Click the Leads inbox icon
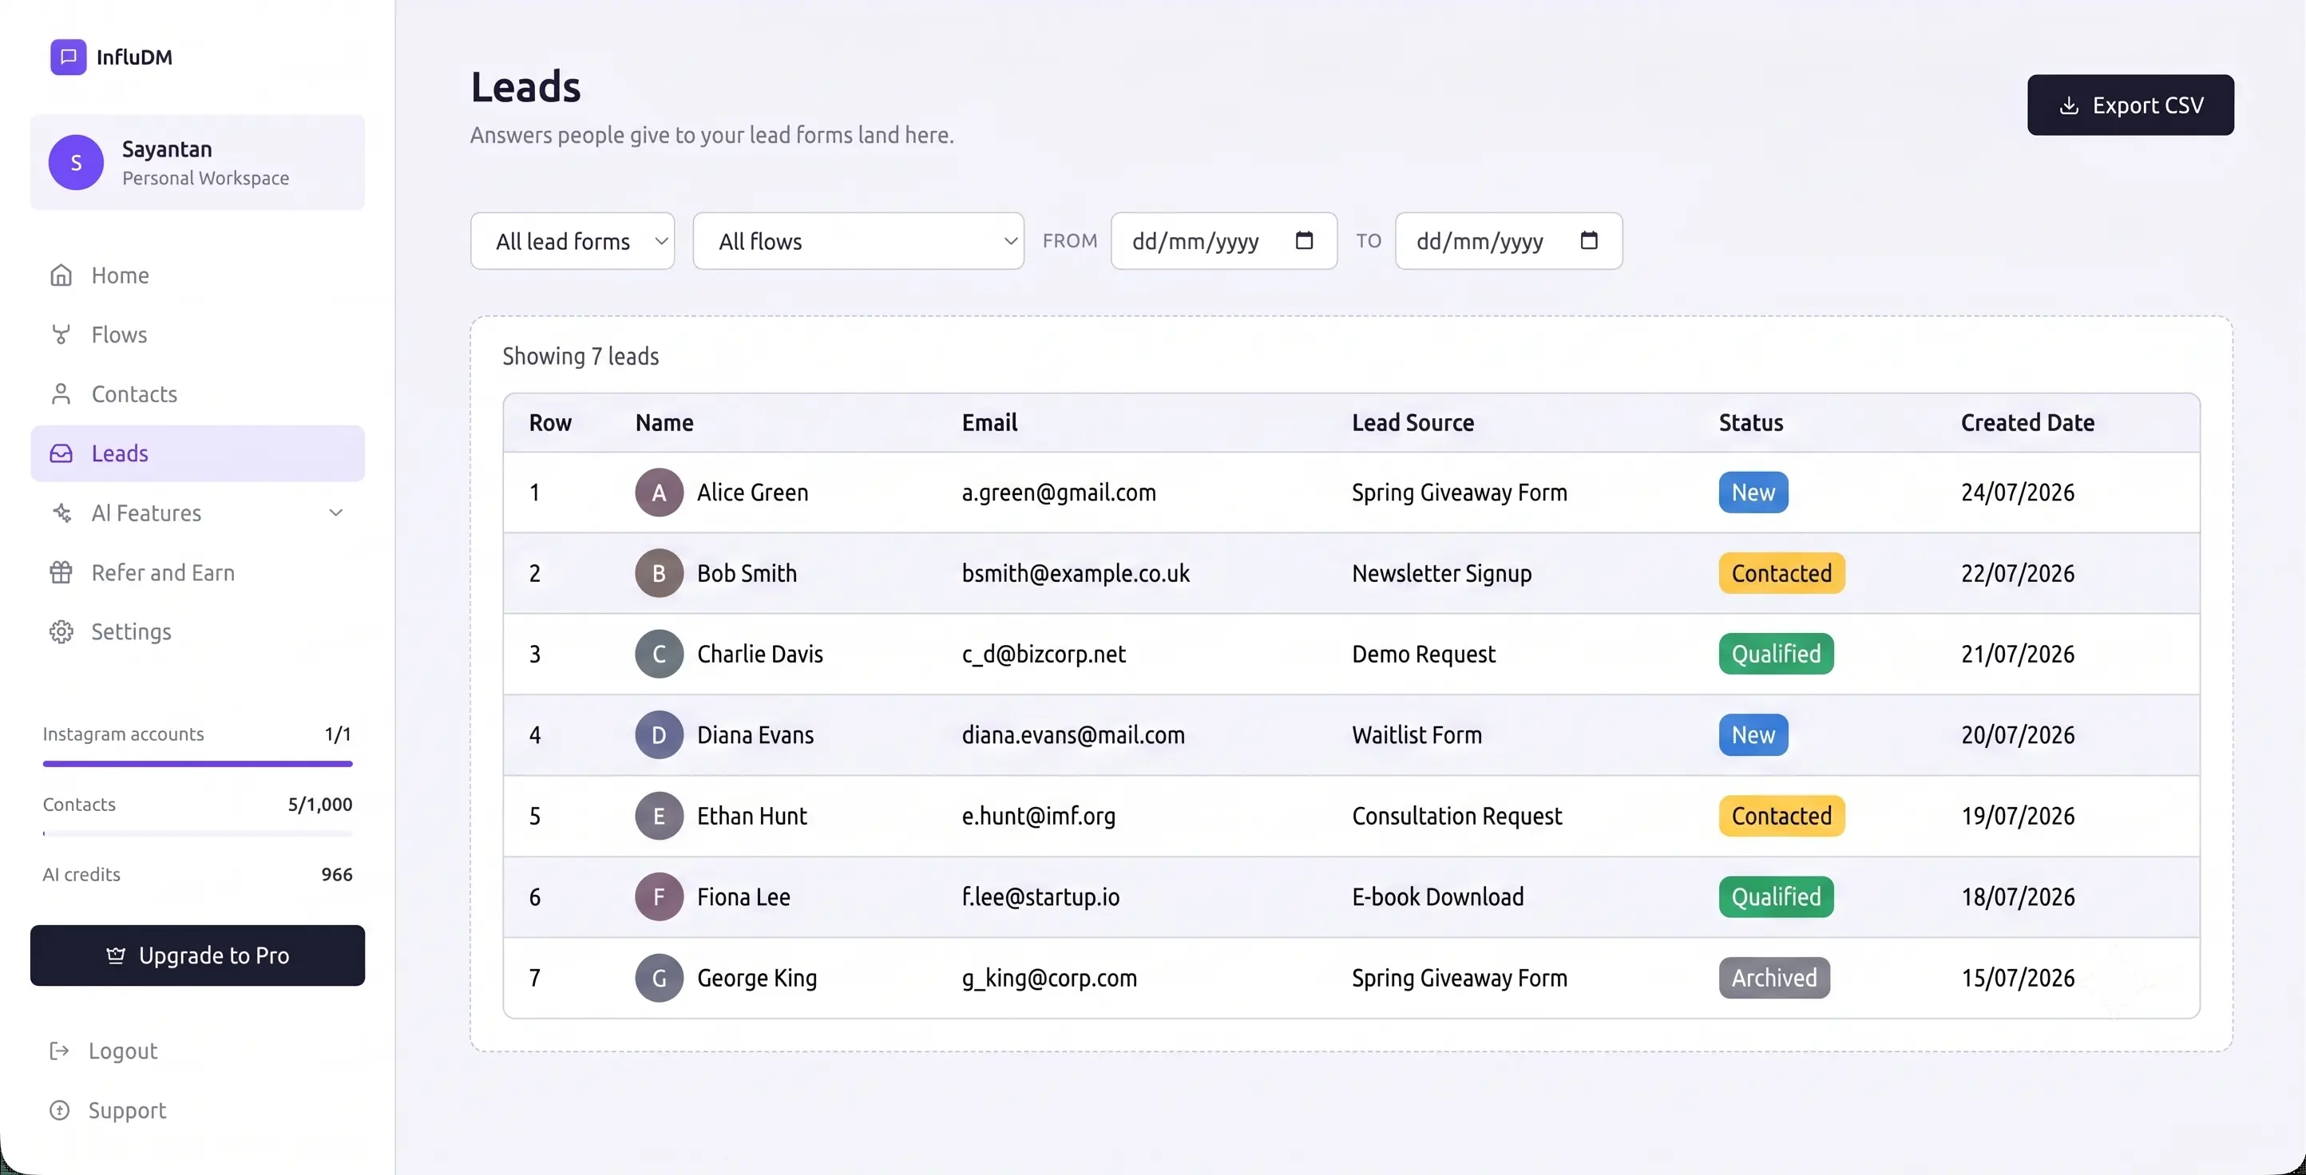Screen dimensions: 2306x1175 (61, 453)
